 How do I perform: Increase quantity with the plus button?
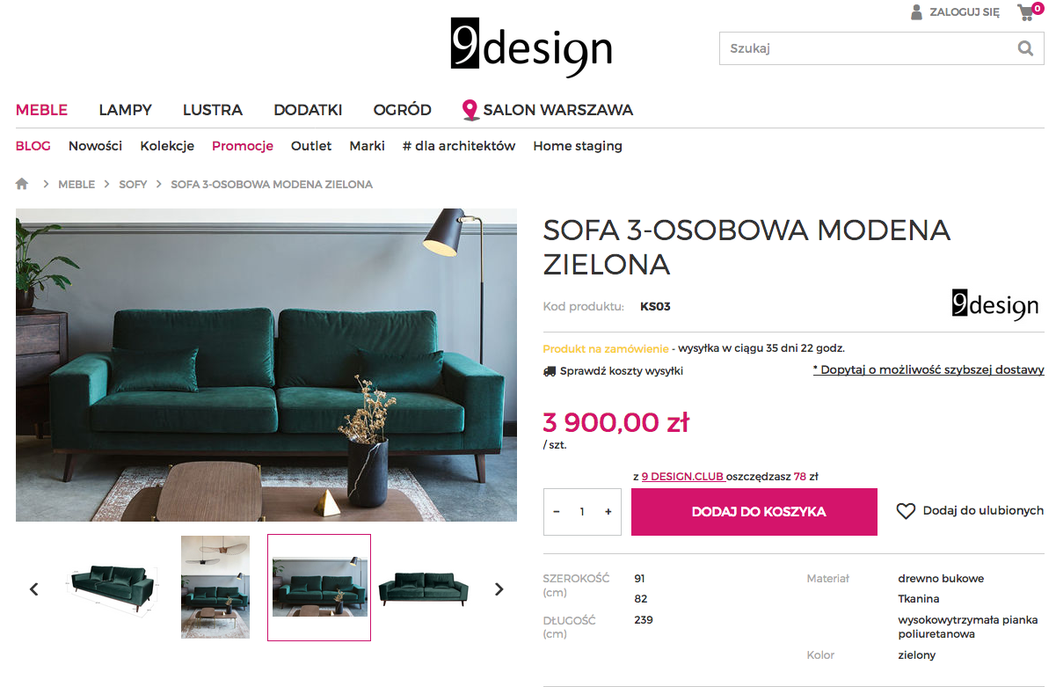coord(608,512)
